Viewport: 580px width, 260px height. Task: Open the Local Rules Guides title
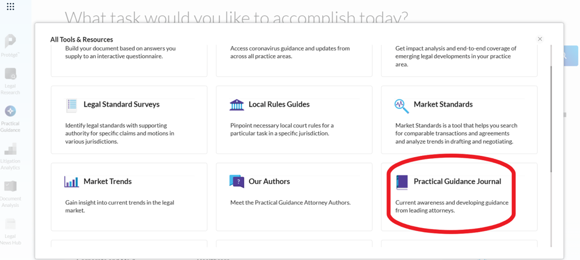pyautogui.click(x=279, y=104)
